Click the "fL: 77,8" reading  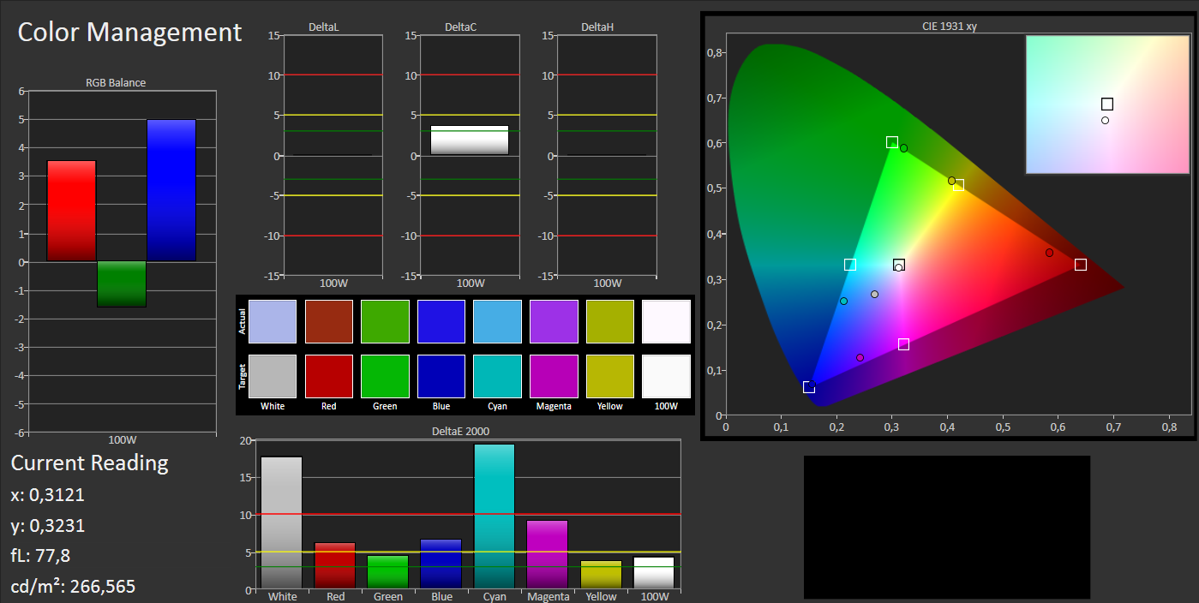coord(40,556)
